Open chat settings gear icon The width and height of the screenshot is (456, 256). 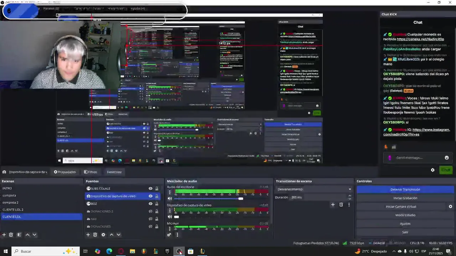[x=432, y=170]
